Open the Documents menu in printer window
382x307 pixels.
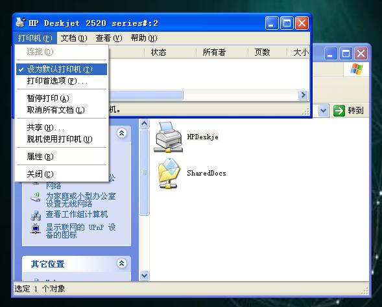pos(74,38)
